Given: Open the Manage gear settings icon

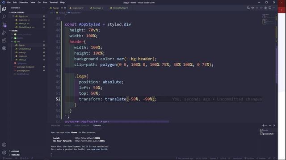Looking at the screenshot, I should click(4, 152).
